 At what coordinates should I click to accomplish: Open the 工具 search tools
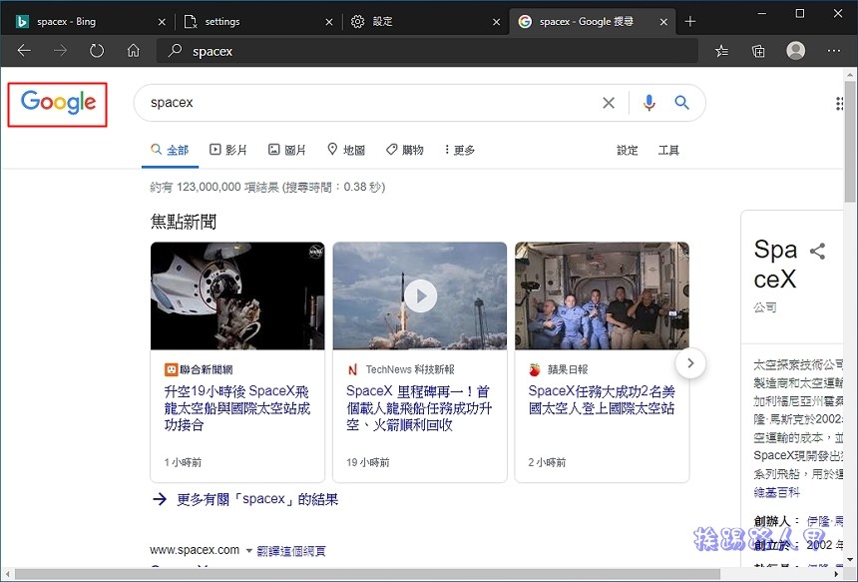pyautogui.click(x=668, y=150)
